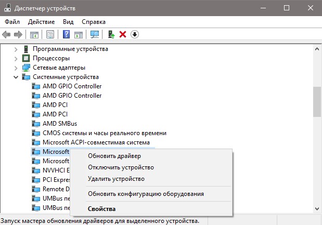Click the Forward arrow toolbar icon
The height and width of the screenshot is (225, 322).
point(18,34)
